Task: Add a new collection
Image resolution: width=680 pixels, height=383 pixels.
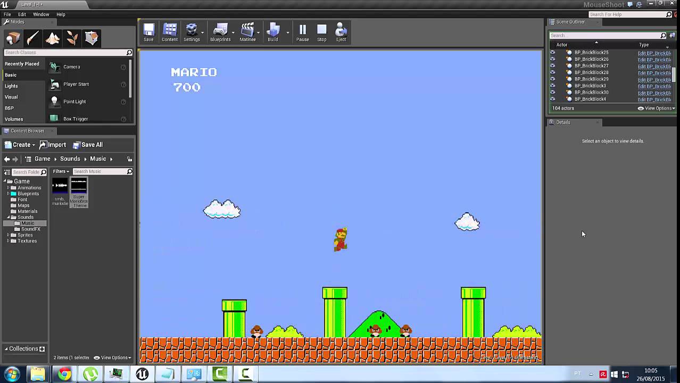Action: pyautogui.click(x=42, y=349)
